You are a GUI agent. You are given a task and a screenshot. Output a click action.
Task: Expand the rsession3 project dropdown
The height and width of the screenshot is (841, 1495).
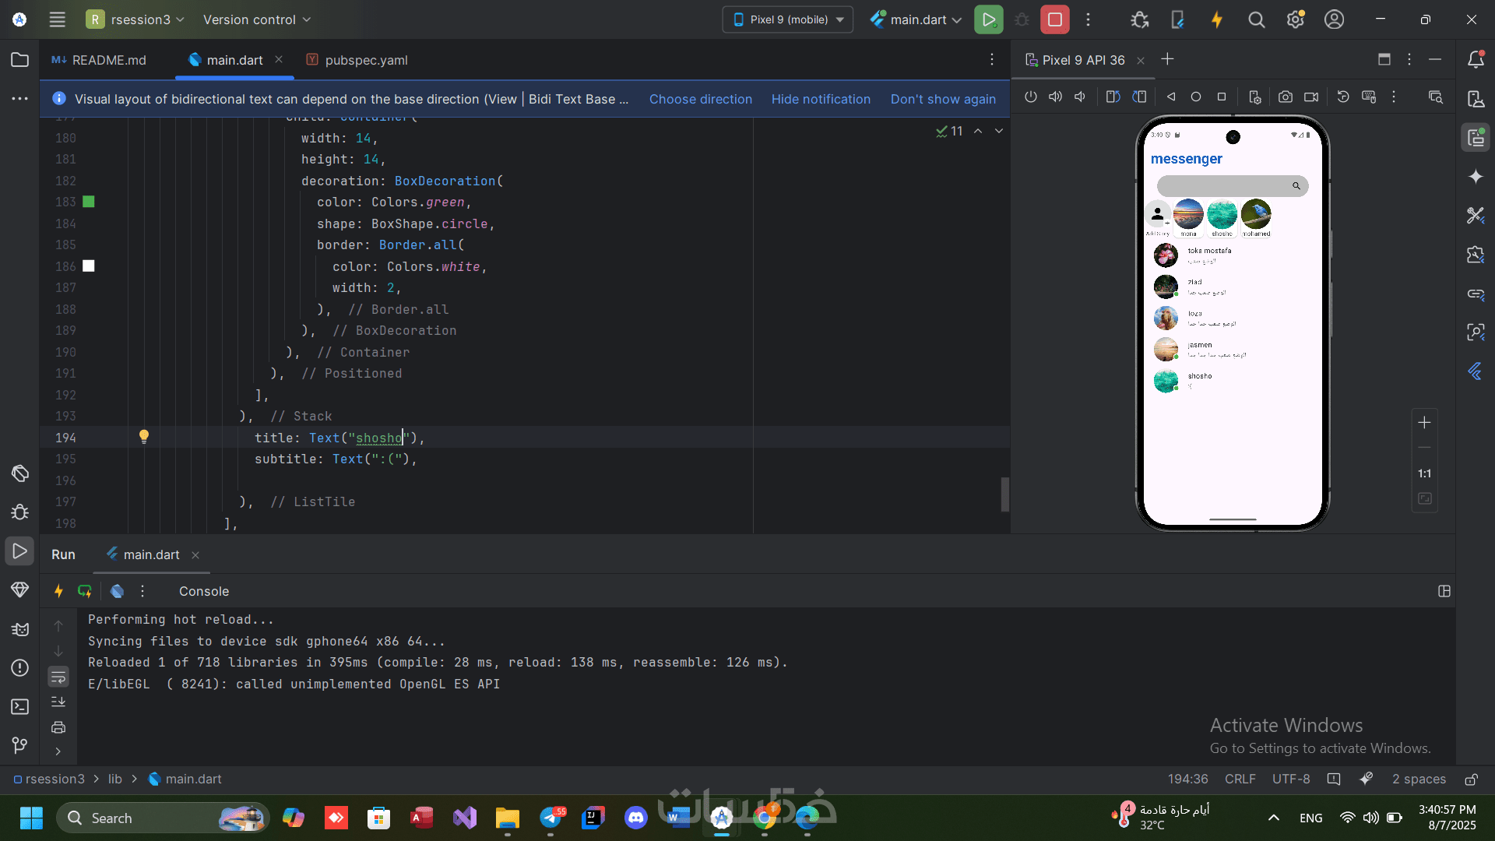click(136, 19)
